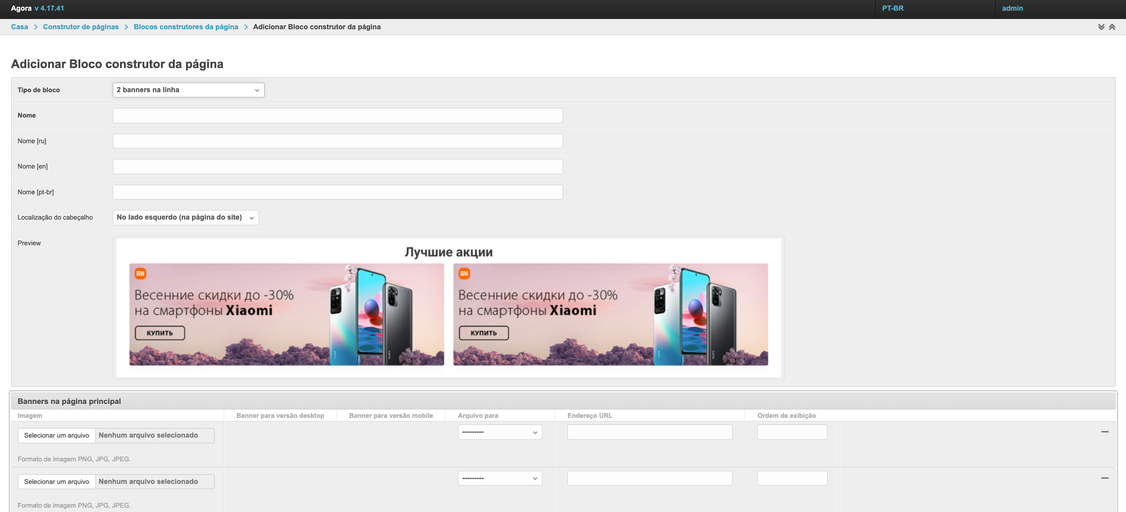This screenshot has height=512, width=1126.
Task: Click the left Xiaomi preview banner
Action: pos(286,315)
